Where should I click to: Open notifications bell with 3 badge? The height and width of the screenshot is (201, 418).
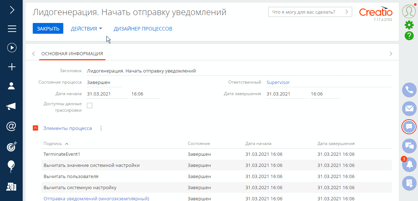pos(409,164)
